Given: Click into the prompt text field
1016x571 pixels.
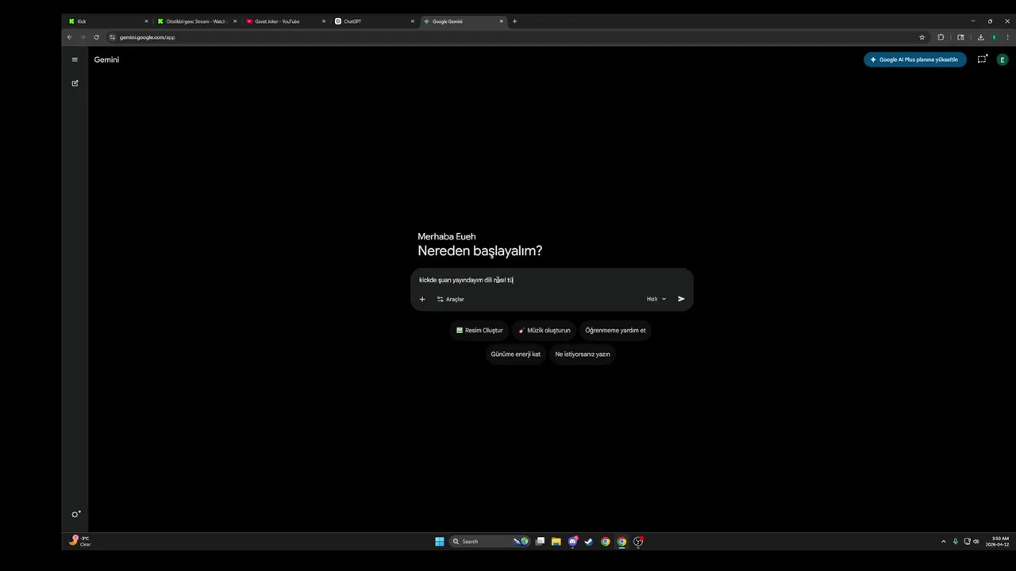Looking at the screenshot, I should (552, 280).
